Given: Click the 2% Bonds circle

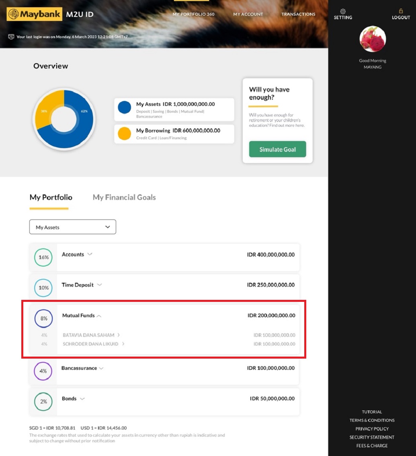Looking at the screenshot, I should pos(43,402).
